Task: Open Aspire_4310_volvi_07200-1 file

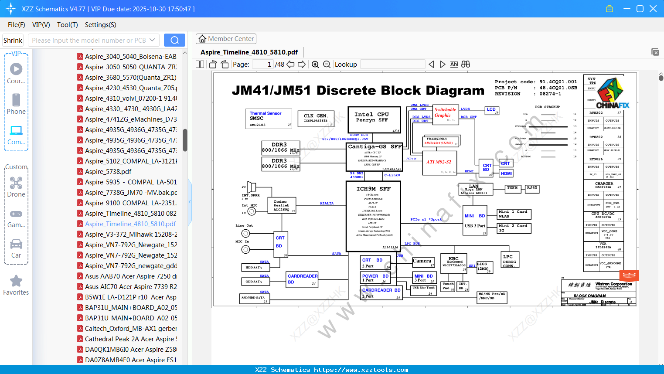Action: click(131, 98)
